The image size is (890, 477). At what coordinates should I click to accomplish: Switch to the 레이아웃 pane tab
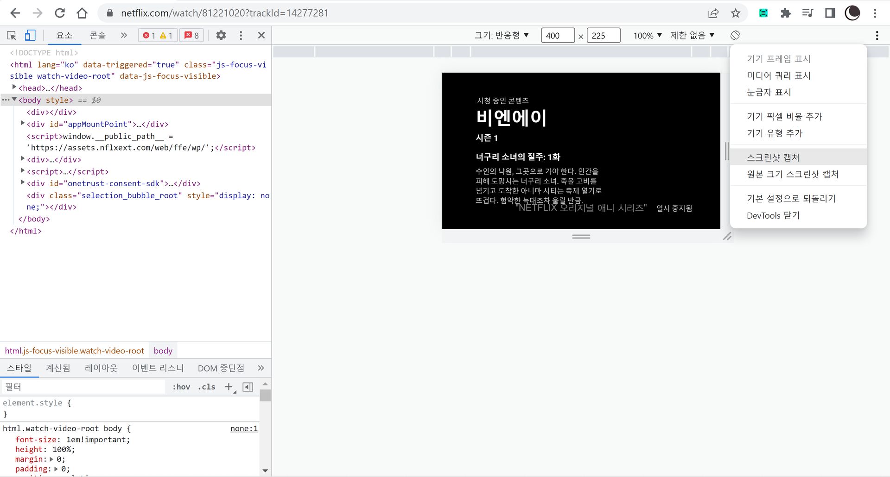tap(101, 368)
